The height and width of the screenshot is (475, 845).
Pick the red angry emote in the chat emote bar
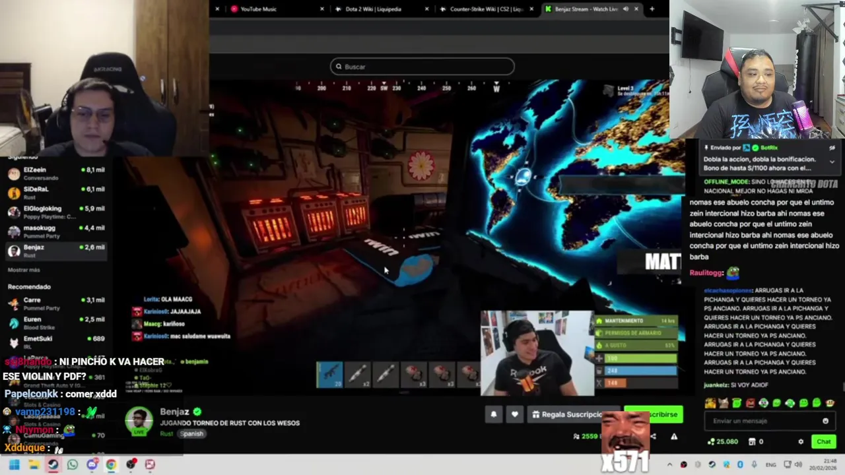coord(750,403)
